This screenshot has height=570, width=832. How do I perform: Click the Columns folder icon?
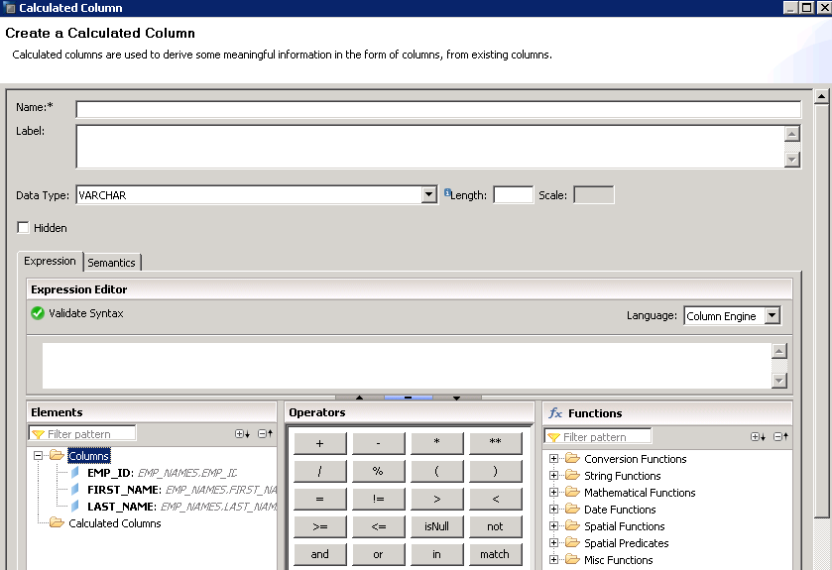(57, 455)
